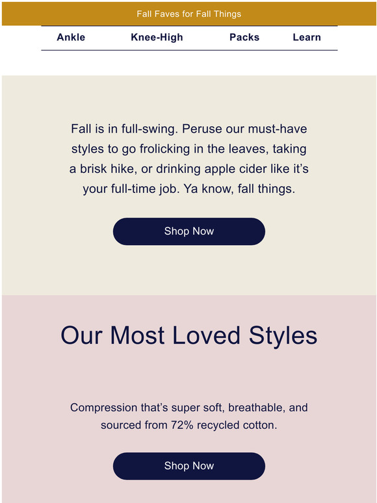
Task: Click the line mentioning apple cider
Action: [x=189, y=169]
